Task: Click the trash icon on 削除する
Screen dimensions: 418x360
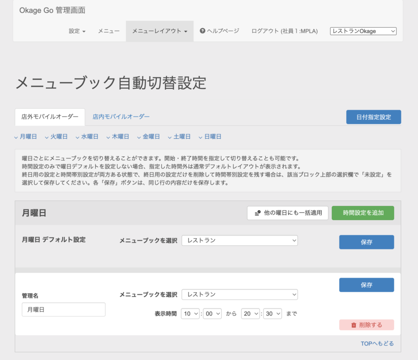Action: (x=354, y=325)
